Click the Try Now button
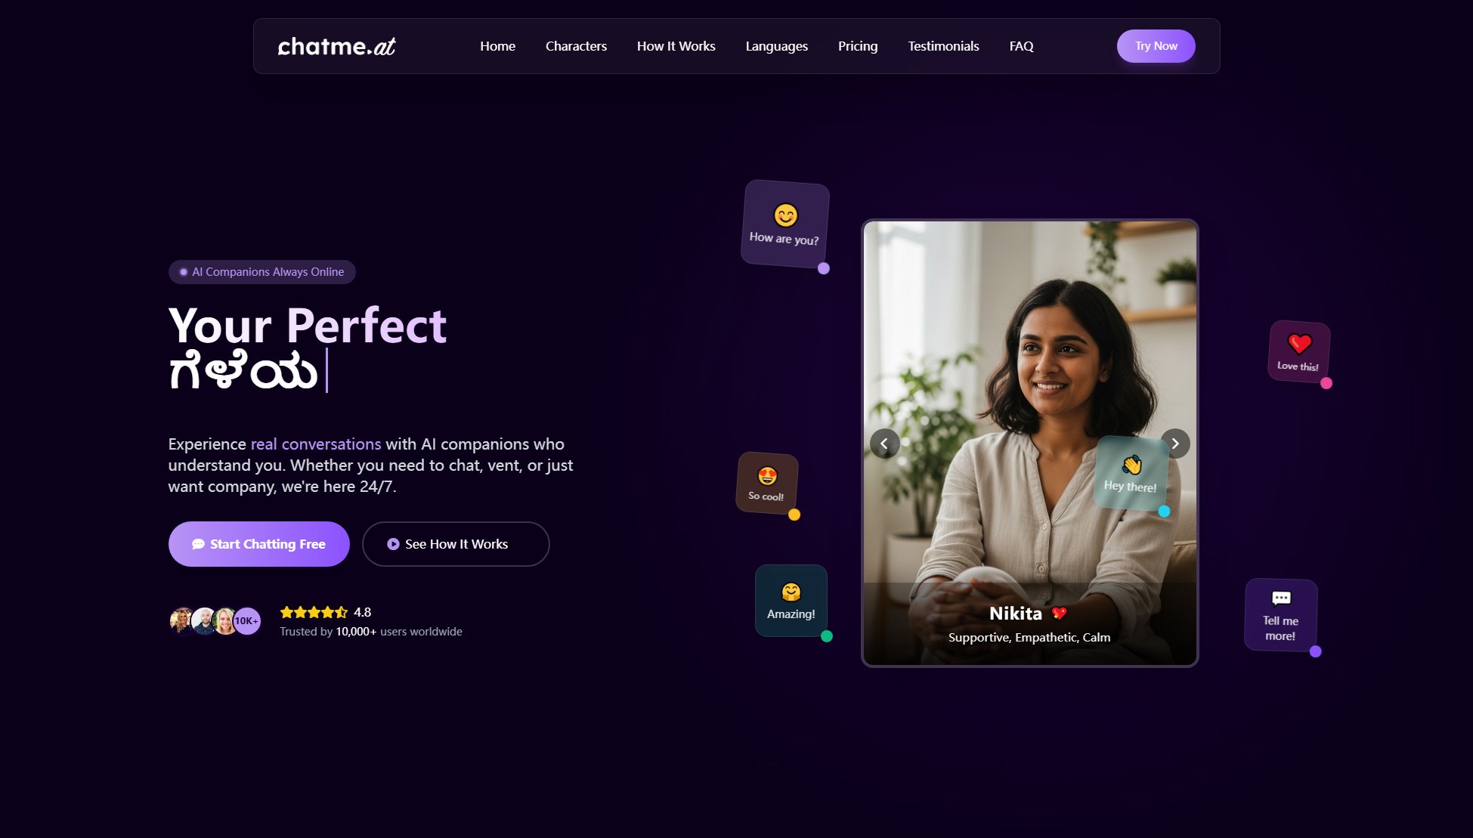Viewport: 1473px width, 838px height. click(x=1156, y=46)
